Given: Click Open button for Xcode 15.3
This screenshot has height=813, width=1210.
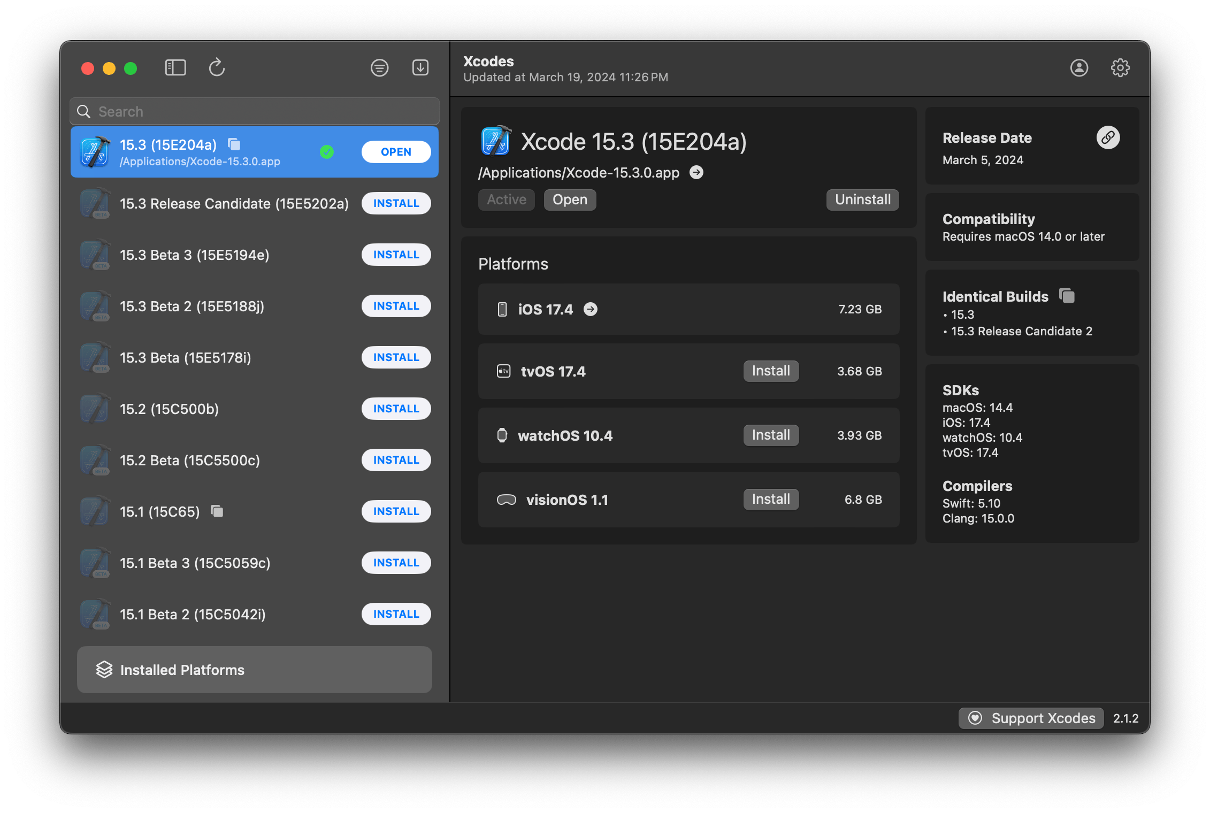Looking at the screenshot, I should (x=395, y=151).
